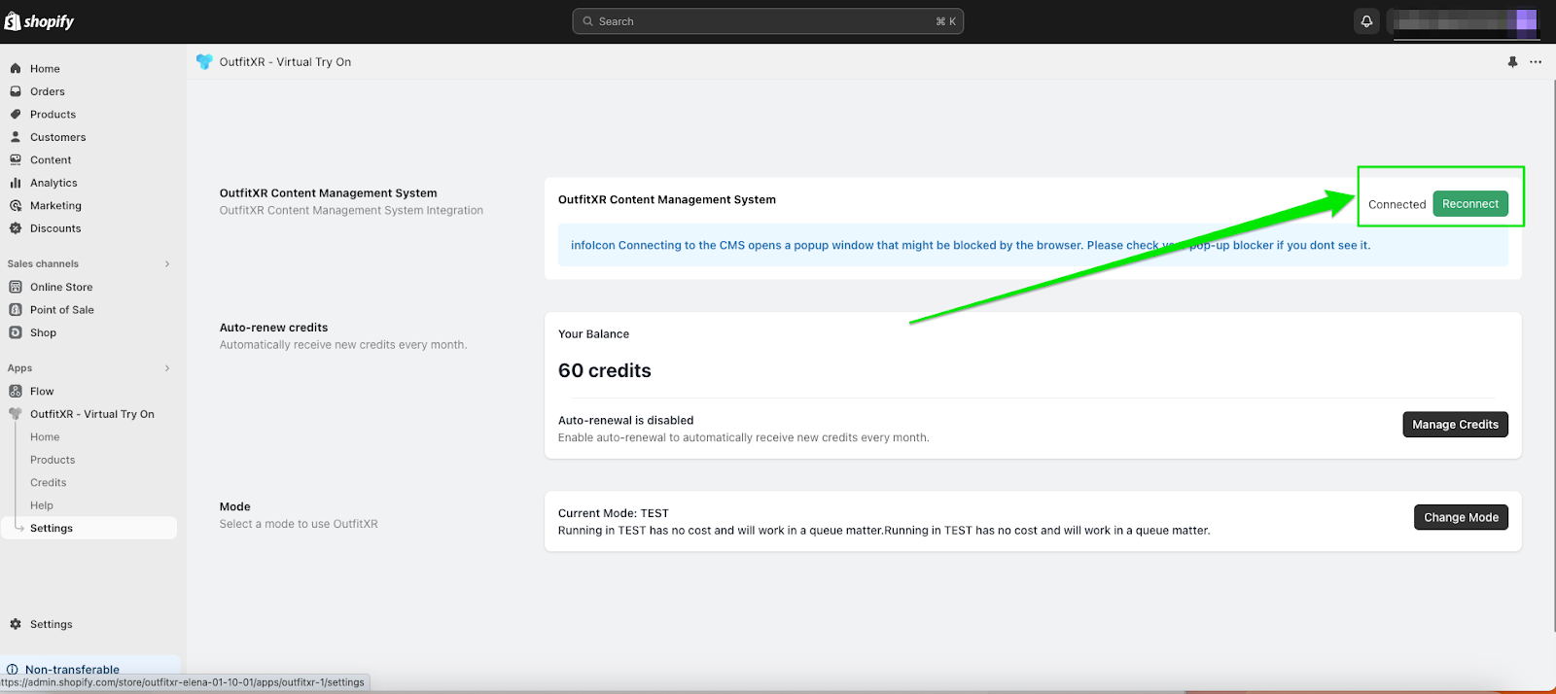Image resolution: width=1556 pixels, height=694 pixels.
Task: Click the Connected status text
Action: pos(1397,204)
